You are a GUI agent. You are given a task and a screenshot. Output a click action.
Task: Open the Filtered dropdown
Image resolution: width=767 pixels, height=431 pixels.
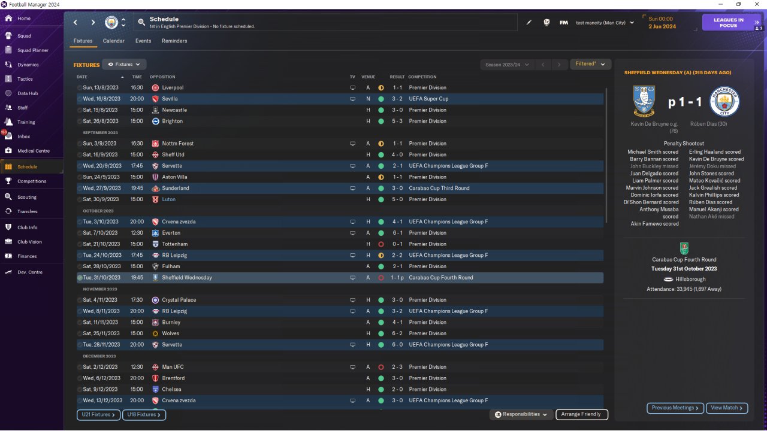(590, 64)
